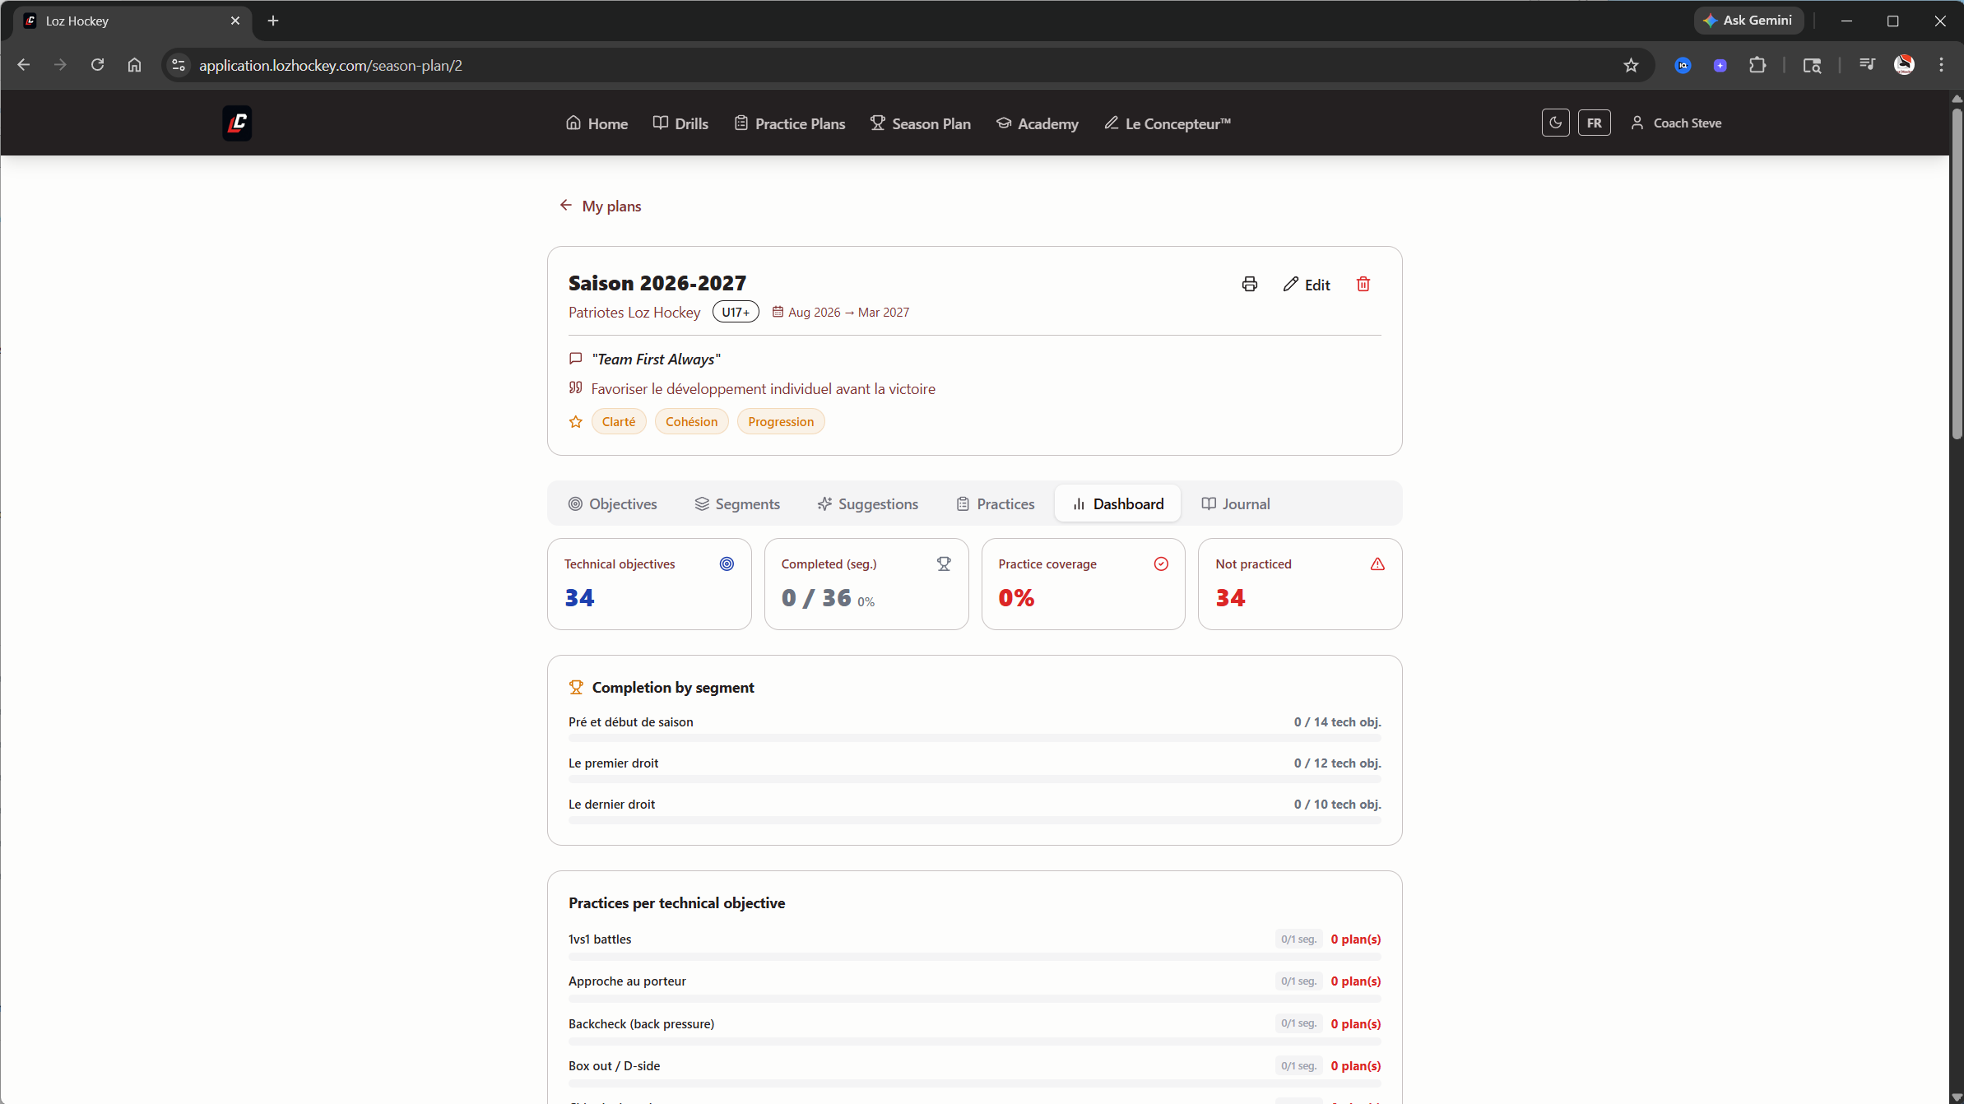Click the speech bubble icon beside Team First Always
The image size is (1964, 1104).
pos(576,359)
